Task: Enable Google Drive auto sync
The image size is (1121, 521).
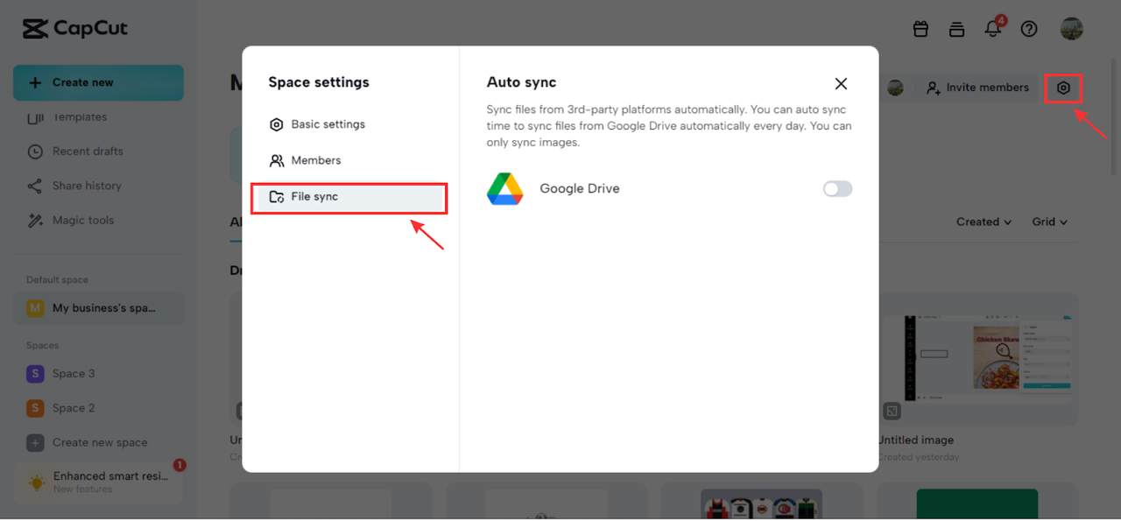Action: 836,188
